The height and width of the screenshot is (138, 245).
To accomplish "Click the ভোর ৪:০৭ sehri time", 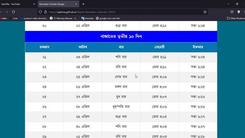I will (159, 97).
